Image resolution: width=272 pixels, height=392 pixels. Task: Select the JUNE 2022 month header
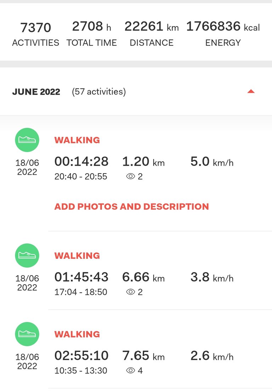pyautogui.click(x=36, y=92)
